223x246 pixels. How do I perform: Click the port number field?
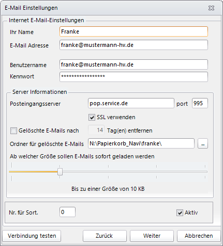click(x=200, y=103)
